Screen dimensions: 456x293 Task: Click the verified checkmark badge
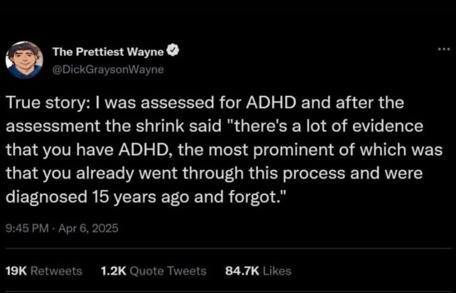(173, 51)
